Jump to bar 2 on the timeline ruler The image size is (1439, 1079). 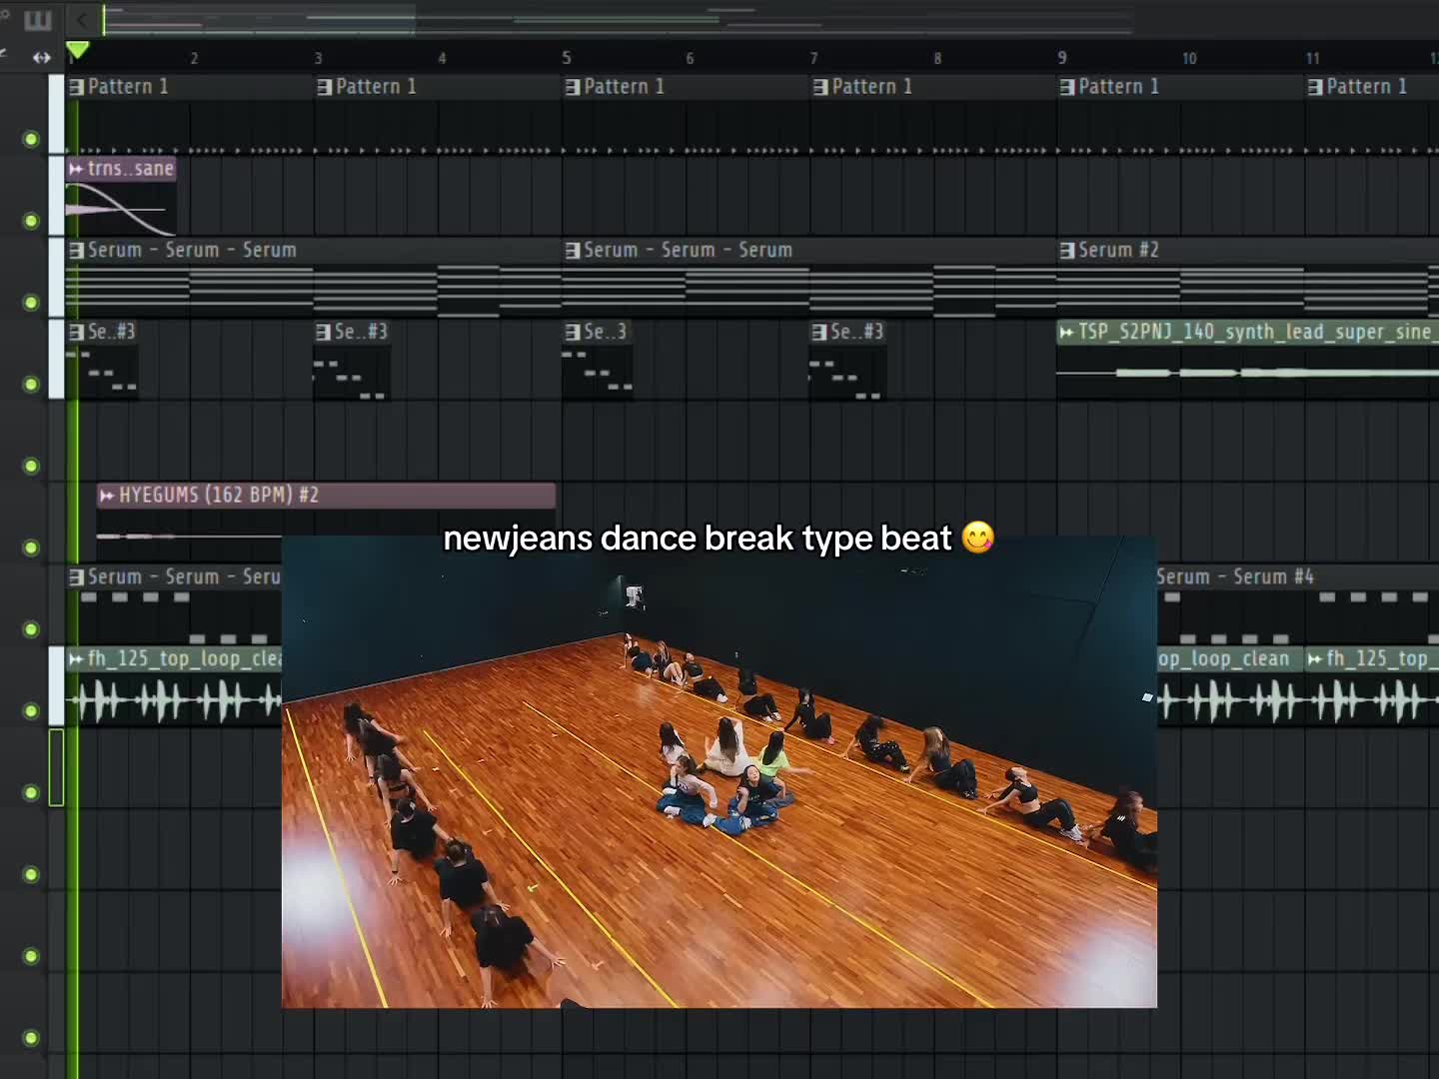[x=194, y=58]
